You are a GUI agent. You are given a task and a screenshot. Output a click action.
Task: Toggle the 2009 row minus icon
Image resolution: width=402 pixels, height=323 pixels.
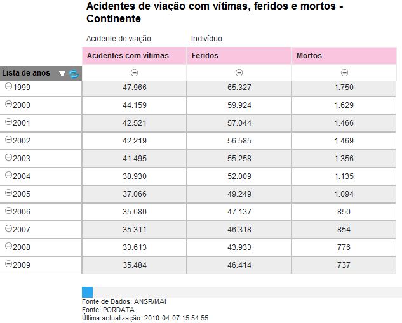coord(9,263)
